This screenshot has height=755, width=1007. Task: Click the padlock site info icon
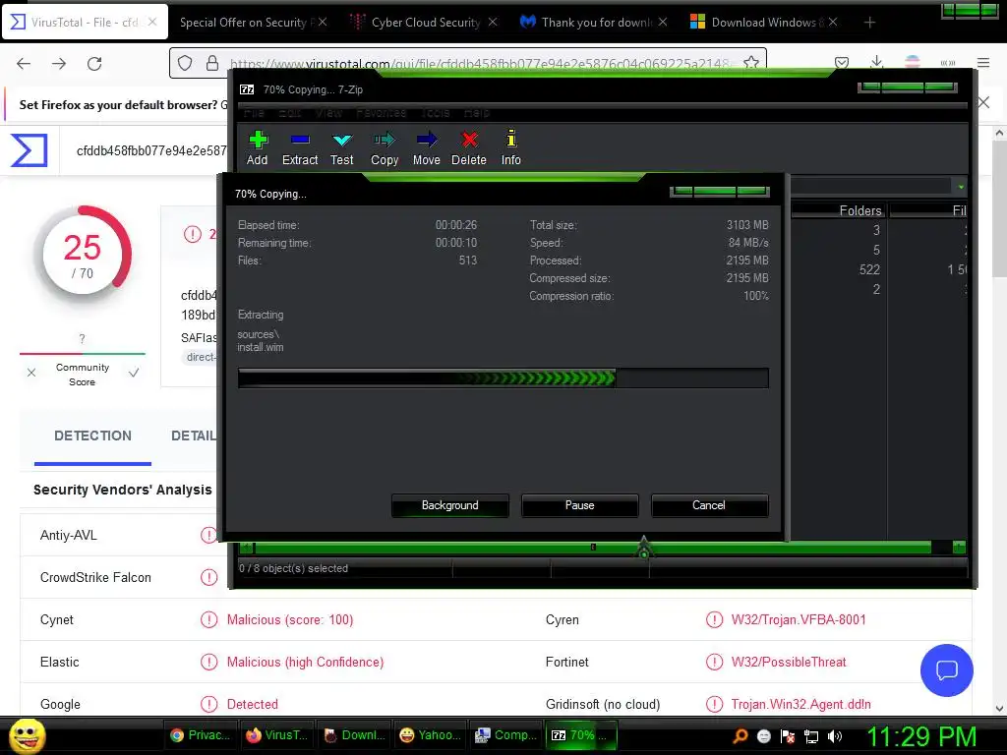point(212,63)
